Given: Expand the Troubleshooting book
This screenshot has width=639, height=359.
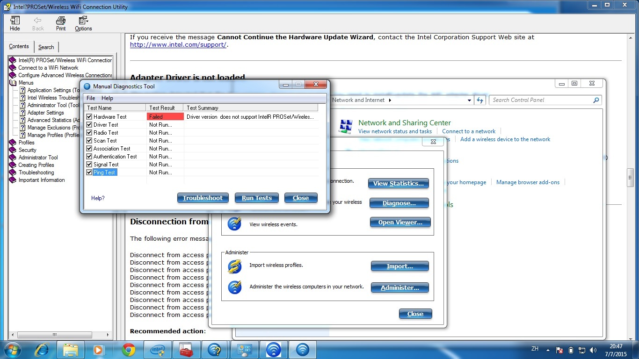Looking at the screenshot, I should pos(13,172).
